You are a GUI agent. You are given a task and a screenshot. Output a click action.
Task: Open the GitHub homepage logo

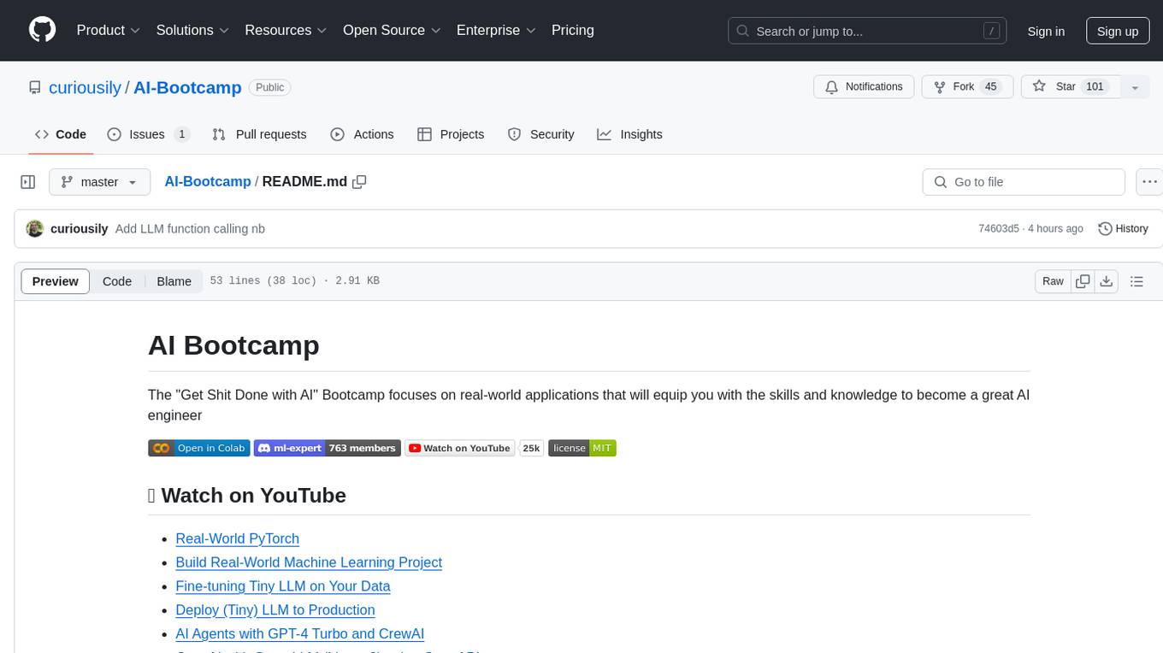point(42,30)
